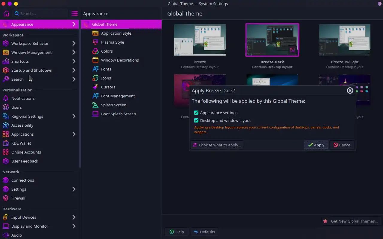
Task: Expand Input Devices chevron
Action: coord(74,217)
